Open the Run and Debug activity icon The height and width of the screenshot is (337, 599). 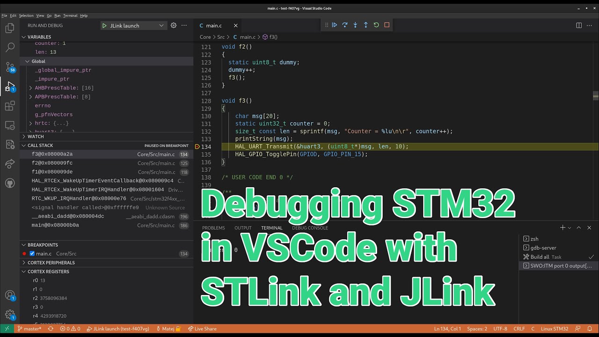(9, 87)
